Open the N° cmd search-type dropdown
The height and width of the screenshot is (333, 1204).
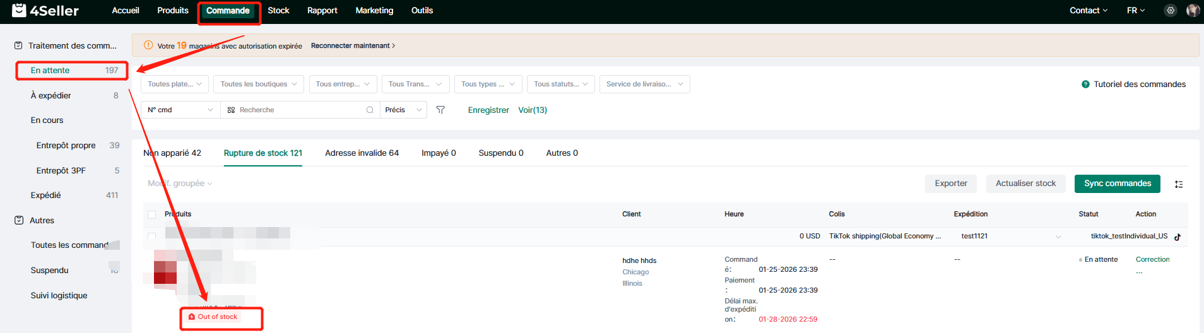click(x=180, y=110)
